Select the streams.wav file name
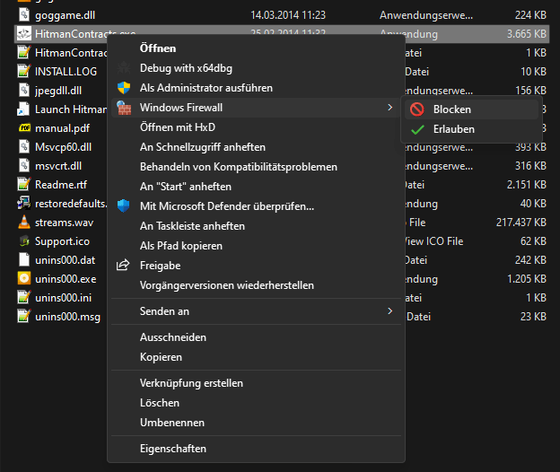 coord(65,223)
